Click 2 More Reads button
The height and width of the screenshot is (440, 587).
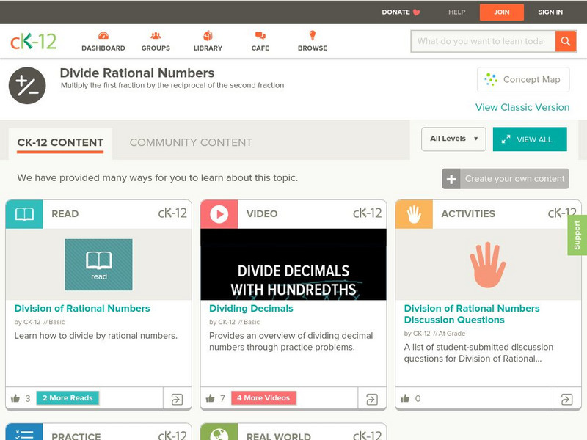(68, 398)
